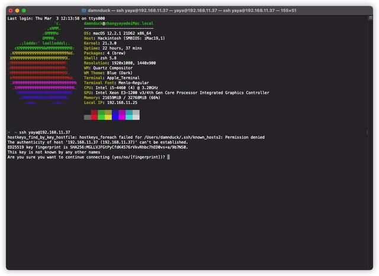The width and height of the screenshot is (379, 276).
Task: Click the bright red block in the color palette
Action: click(94, 118)
